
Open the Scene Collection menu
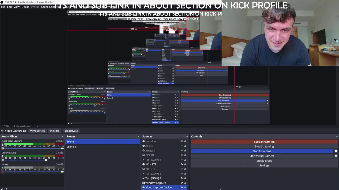[51, 7]
